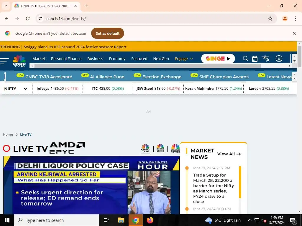Click trending Swiggy IPO headline
302x226 pixels.
(x=75, y=47)
